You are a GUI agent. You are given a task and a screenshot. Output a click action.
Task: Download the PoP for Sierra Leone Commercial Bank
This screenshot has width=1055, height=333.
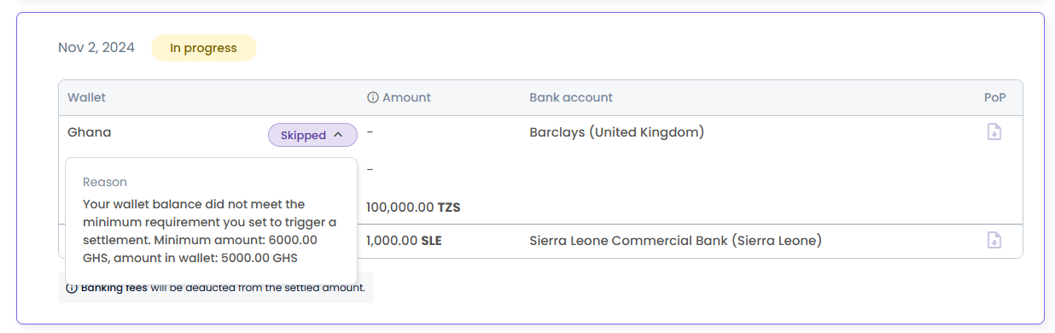994,241
